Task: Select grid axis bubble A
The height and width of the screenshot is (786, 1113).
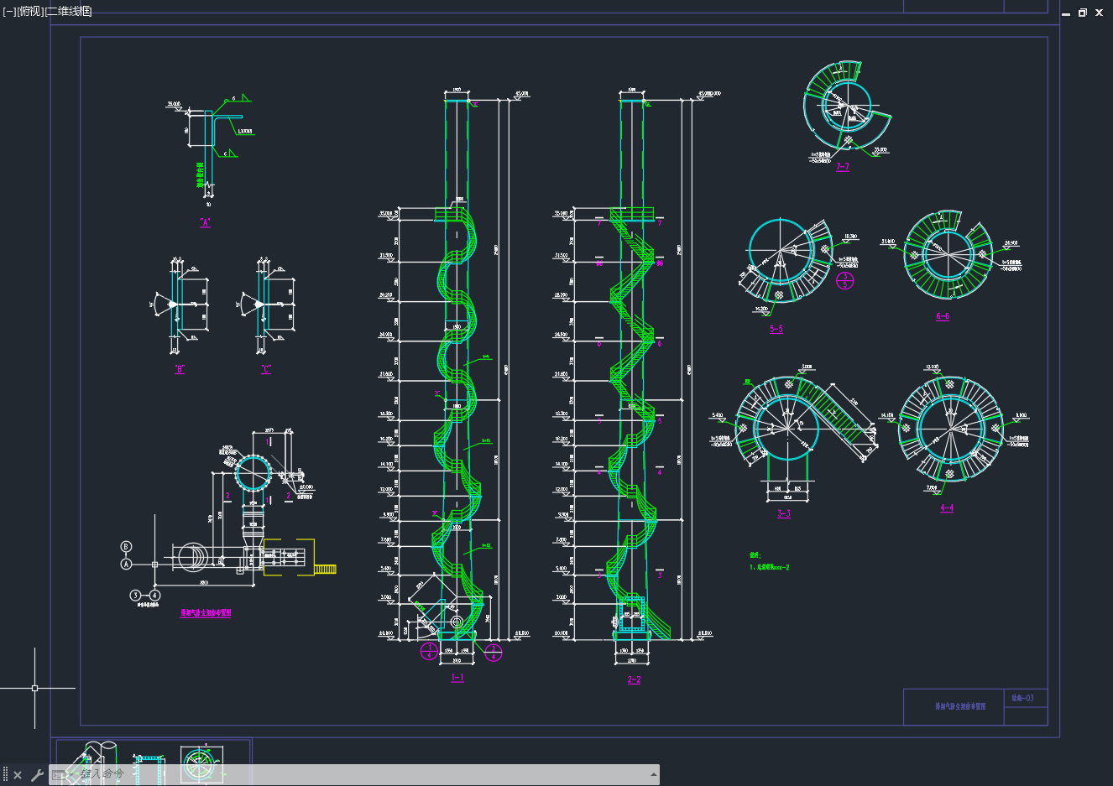Action: coord(127,565)
